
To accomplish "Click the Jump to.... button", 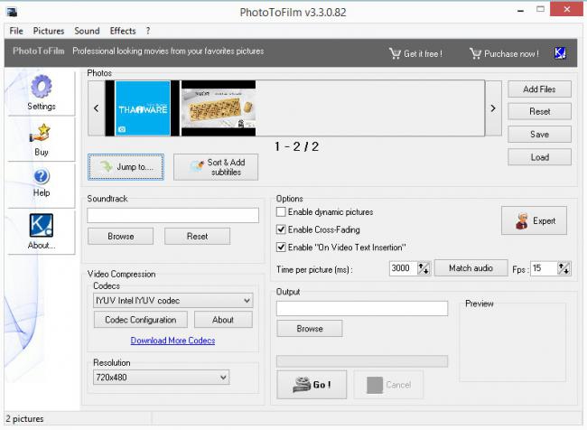I will point(126,167).
